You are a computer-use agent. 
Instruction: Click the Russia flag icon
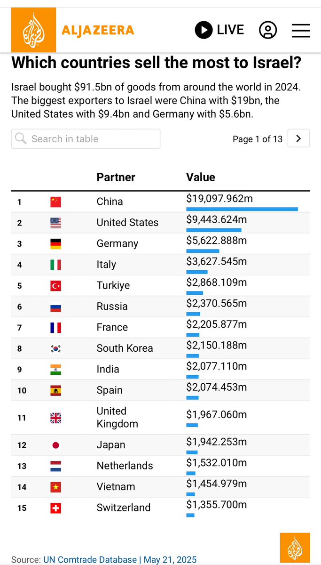55,307
